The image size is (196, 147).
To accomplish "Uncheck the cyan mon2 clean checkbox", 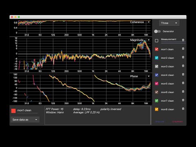I will point(156,58).
